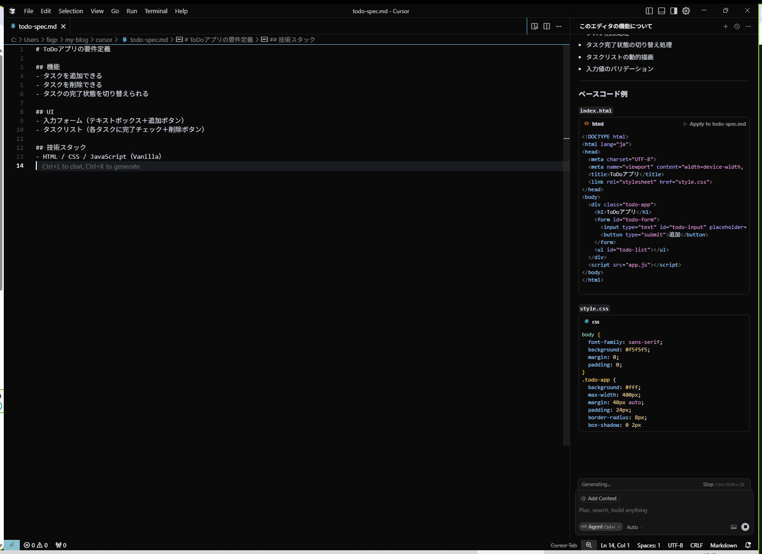Open the Terminal menu
The image size is (762, 554).
click(x=156, y=11)
